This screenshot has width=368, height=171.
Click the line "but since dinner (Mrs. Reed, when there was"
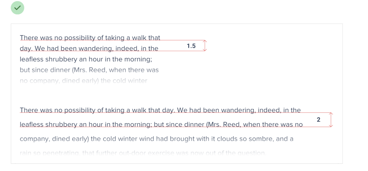coord(89,70)
